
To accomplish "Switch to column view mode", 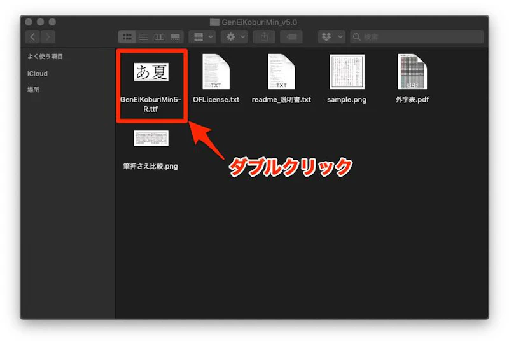I will (159, 37).
